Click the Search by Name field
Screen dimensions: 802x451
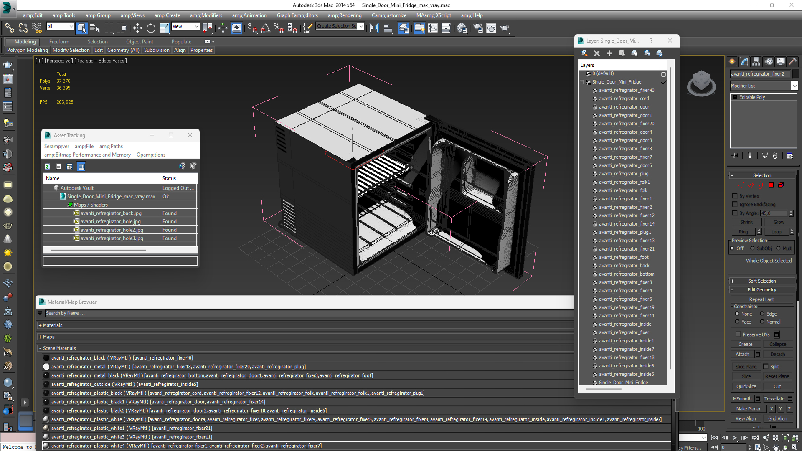tap(309, 313)
